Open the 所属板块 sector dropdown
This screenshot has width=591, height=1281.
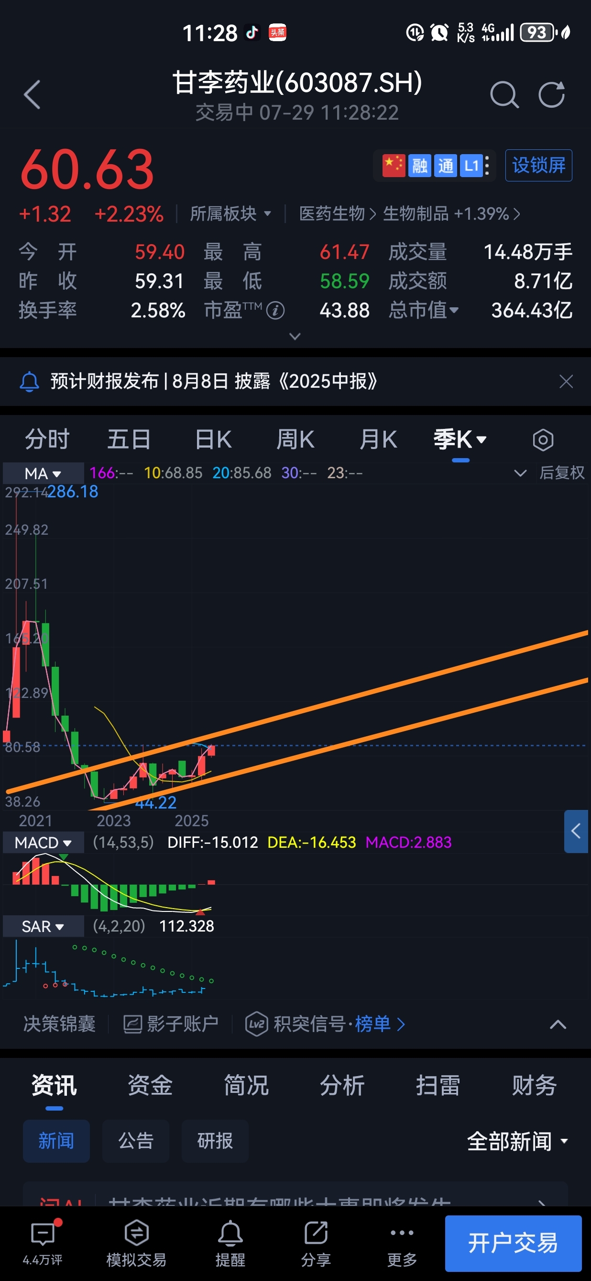pos(230,214)
